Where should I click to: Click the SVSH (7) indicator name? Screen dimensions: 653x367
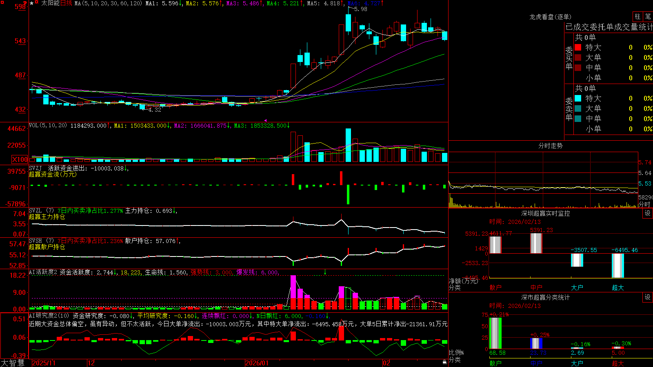tap(41, 241)
